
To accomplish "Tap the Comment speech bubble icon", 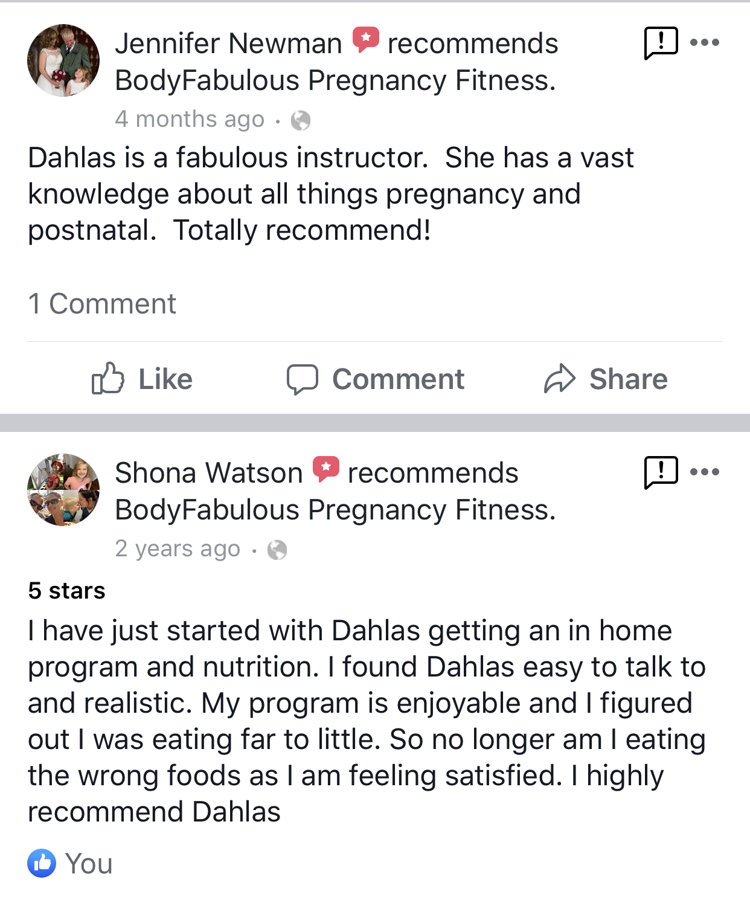I will click(x=302, y=379).
